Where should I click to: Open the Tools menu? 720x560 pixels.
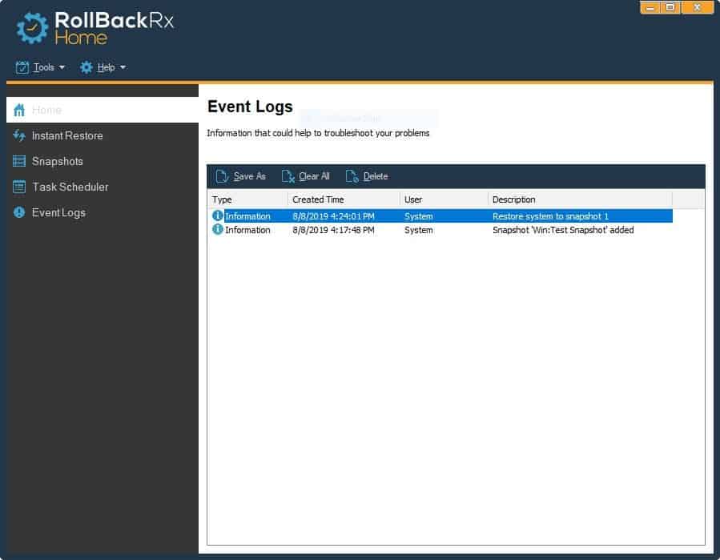[40, 67]
